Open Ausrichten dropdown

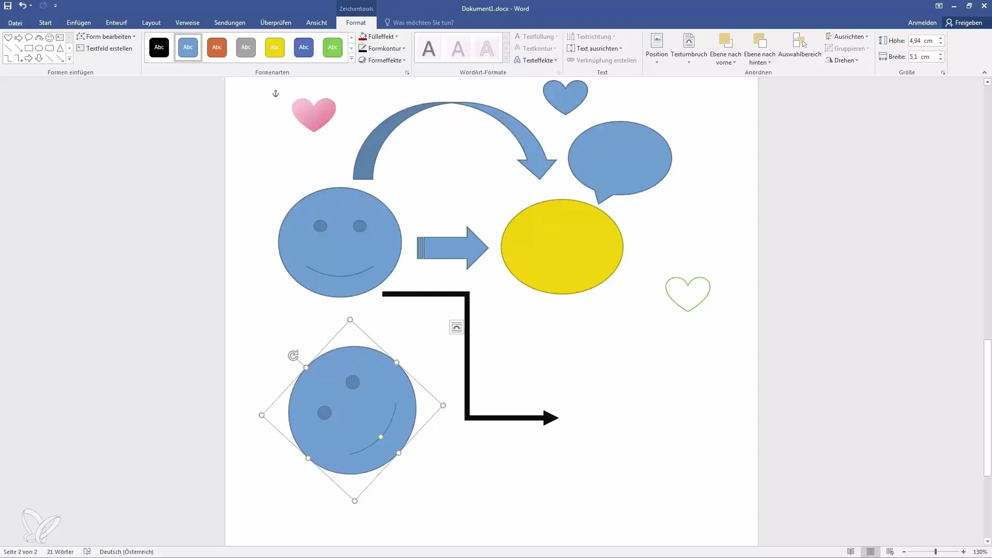tap(847, 36)
